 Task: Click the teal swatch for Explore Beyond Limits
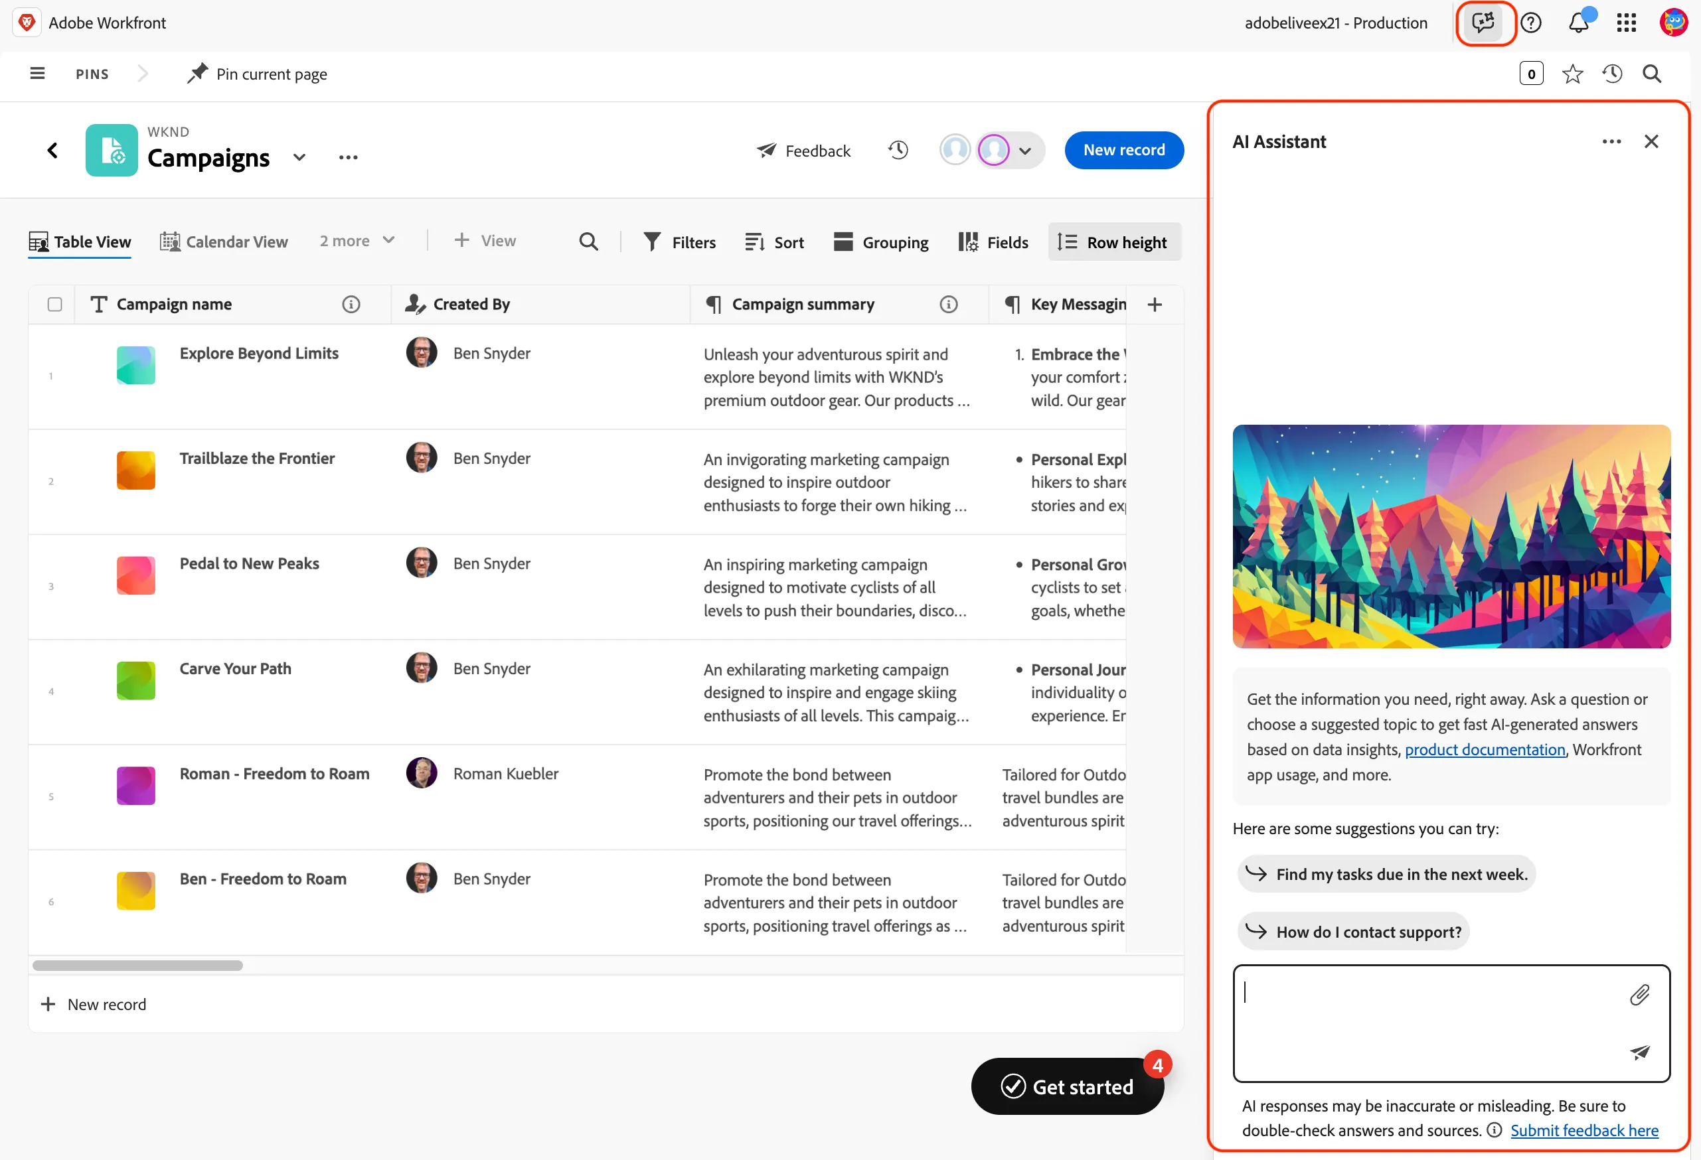click(x=135, y=365)
